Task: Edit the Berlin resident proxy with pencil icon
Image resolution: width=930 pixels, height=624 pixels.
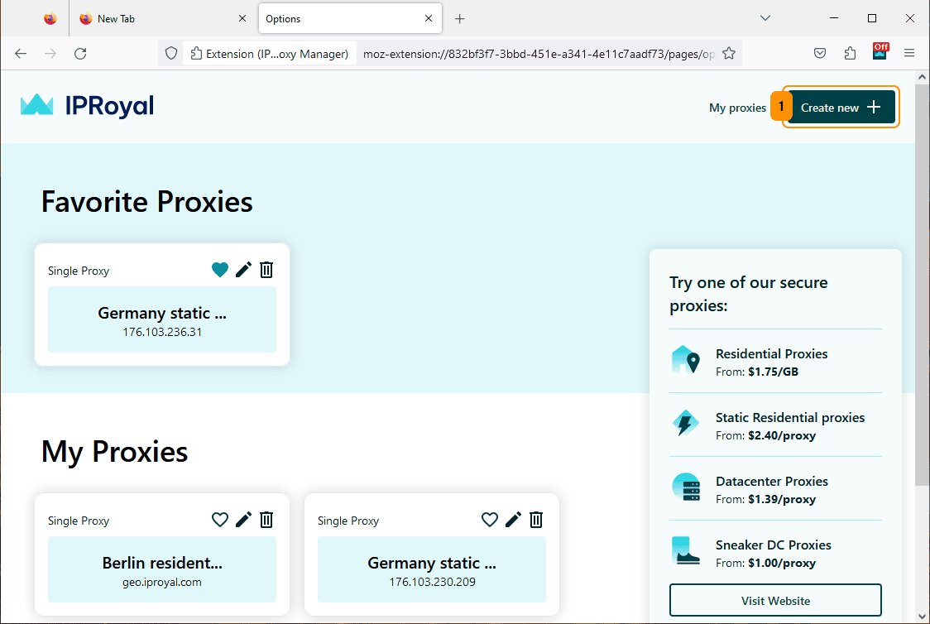Action: (244, 521)
